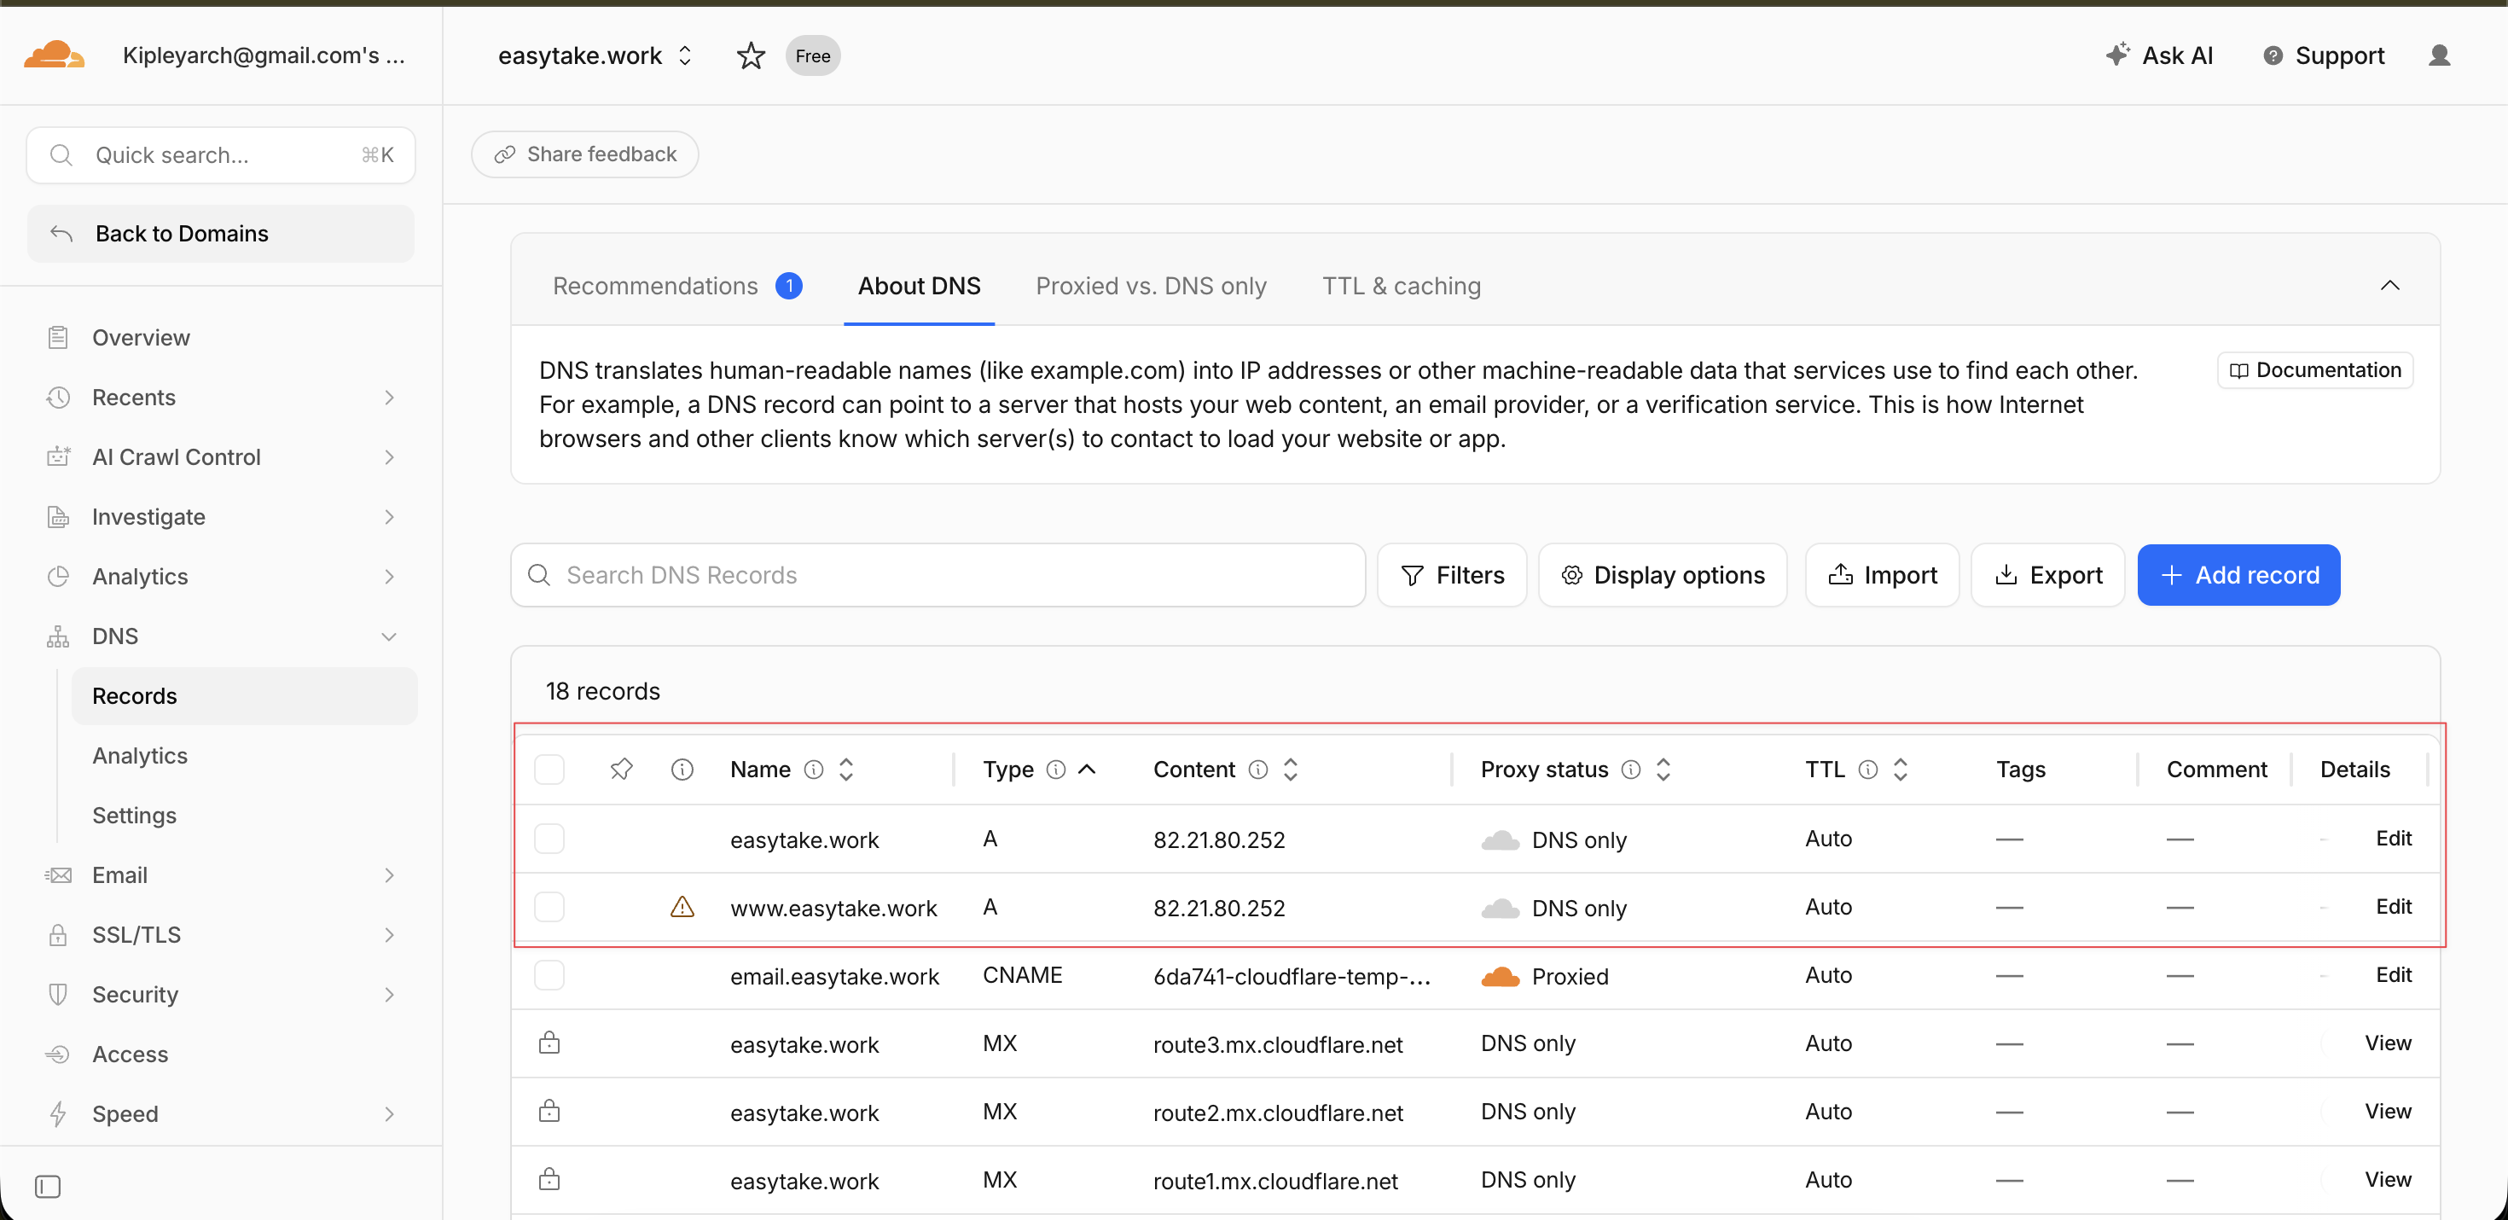The image size is (2508, 1220).
Task: Toggle the select-all records checkbox
Action: pyautogui.click(x=549, y=770)
